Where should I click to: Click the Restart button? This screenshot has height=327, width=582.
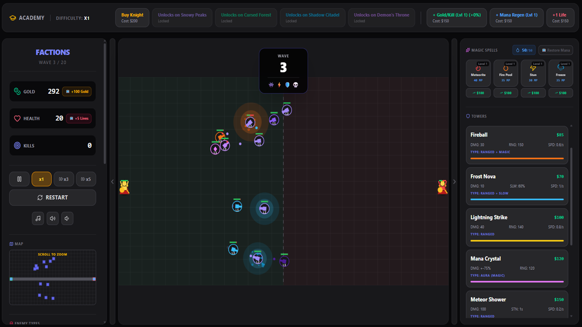(52, 197)
